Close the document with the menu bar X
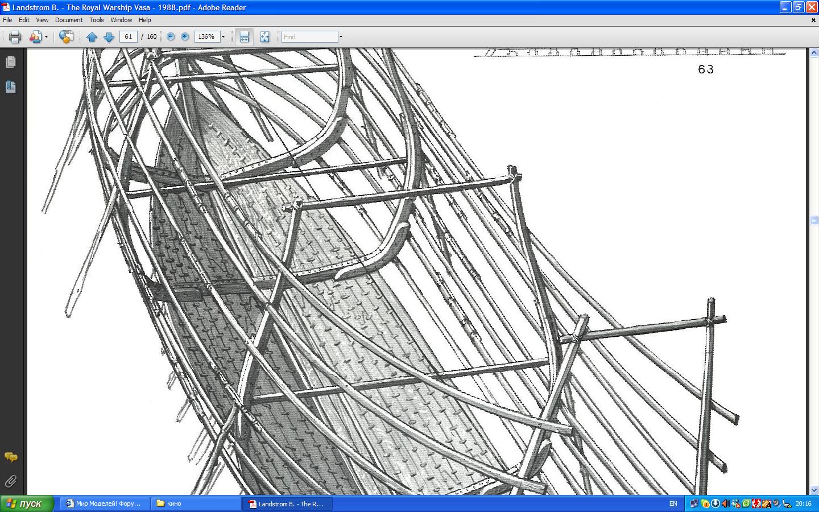 pyautogui.click(x=813, y=20)
